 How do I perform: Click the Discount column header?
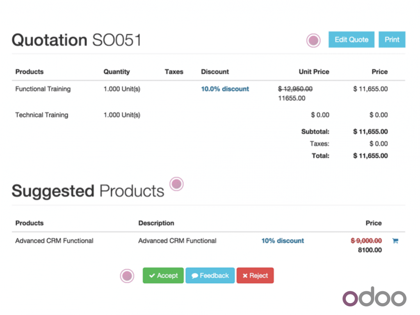pos(215,72)
